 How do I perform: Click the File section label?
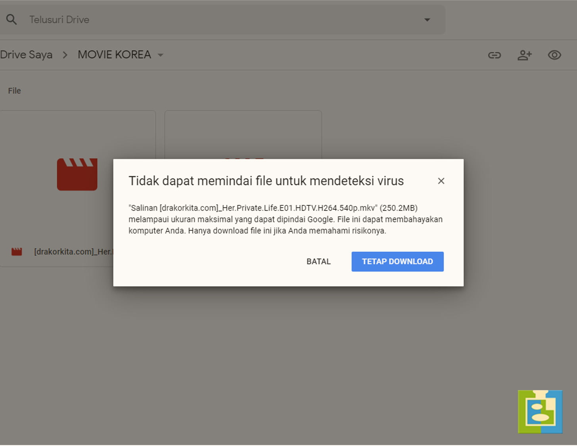coord(14,91)
